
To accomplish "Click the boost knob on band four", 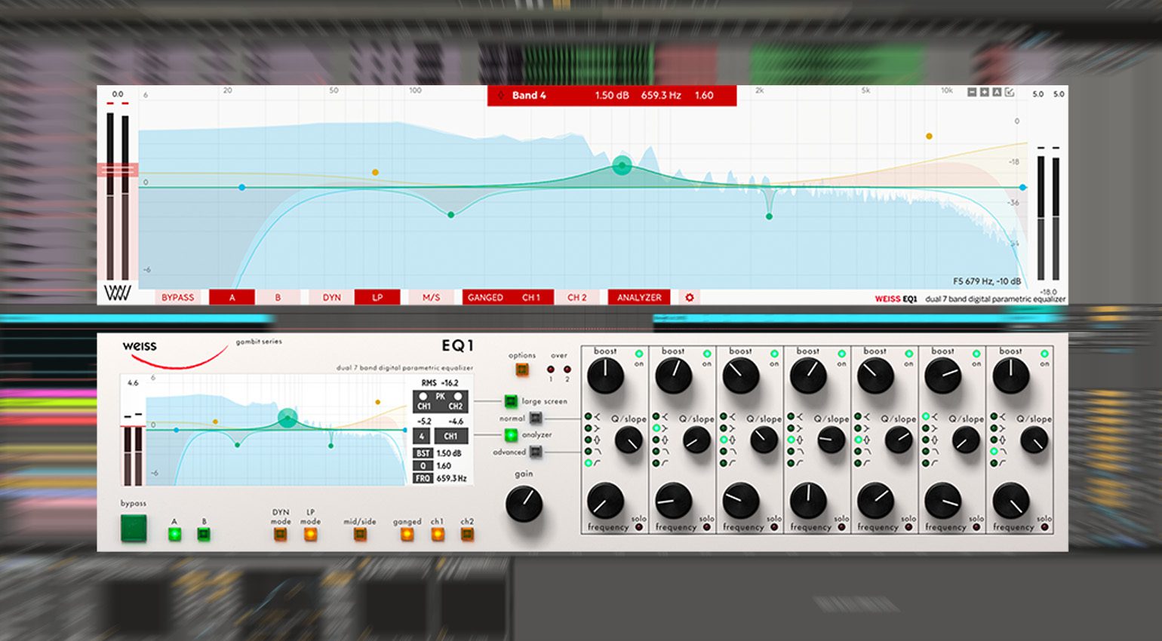I will pos(808,376).
